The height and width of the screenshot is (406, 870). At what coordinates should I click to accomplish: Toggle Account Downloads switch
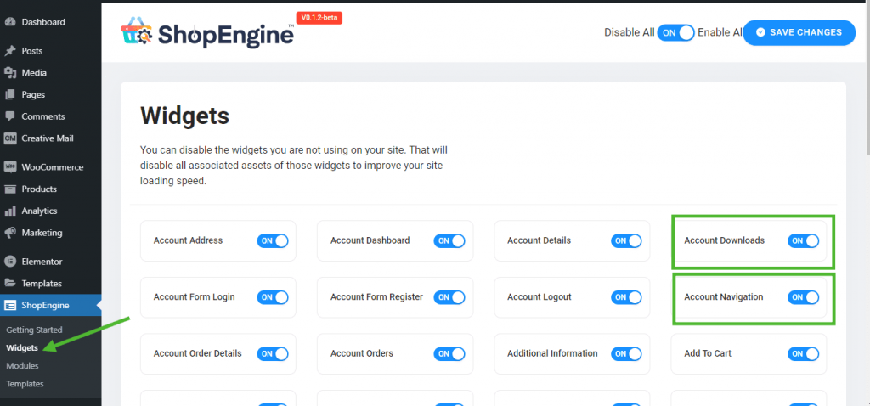(804, 240)
